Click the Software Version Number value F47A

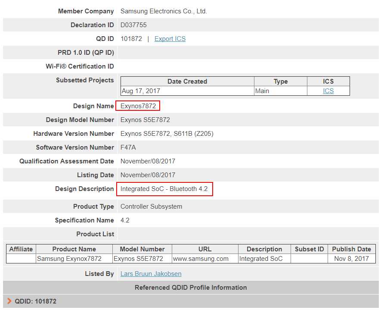tap(128, 147)
